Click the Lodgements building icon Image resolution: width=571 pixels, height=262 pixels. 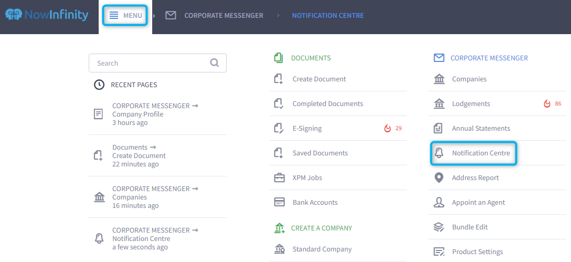click(439, 104)
